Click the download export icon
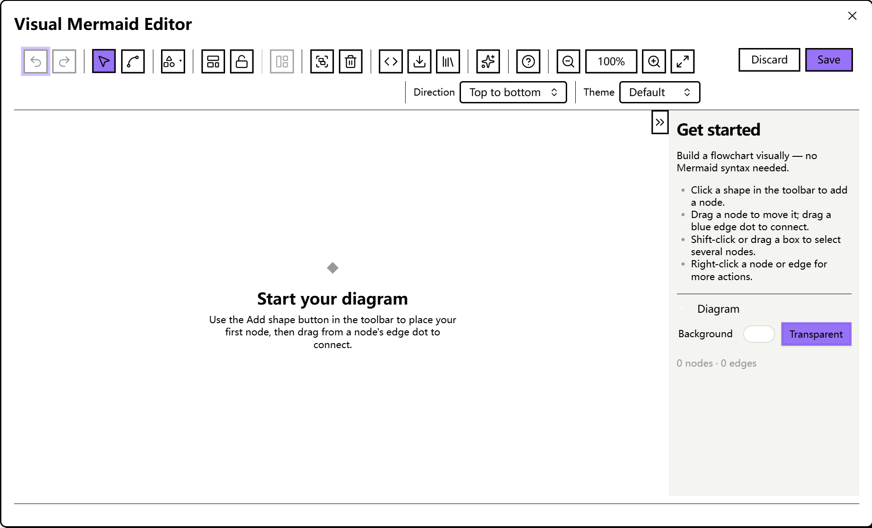872x528 pixels. coord(420,61)
